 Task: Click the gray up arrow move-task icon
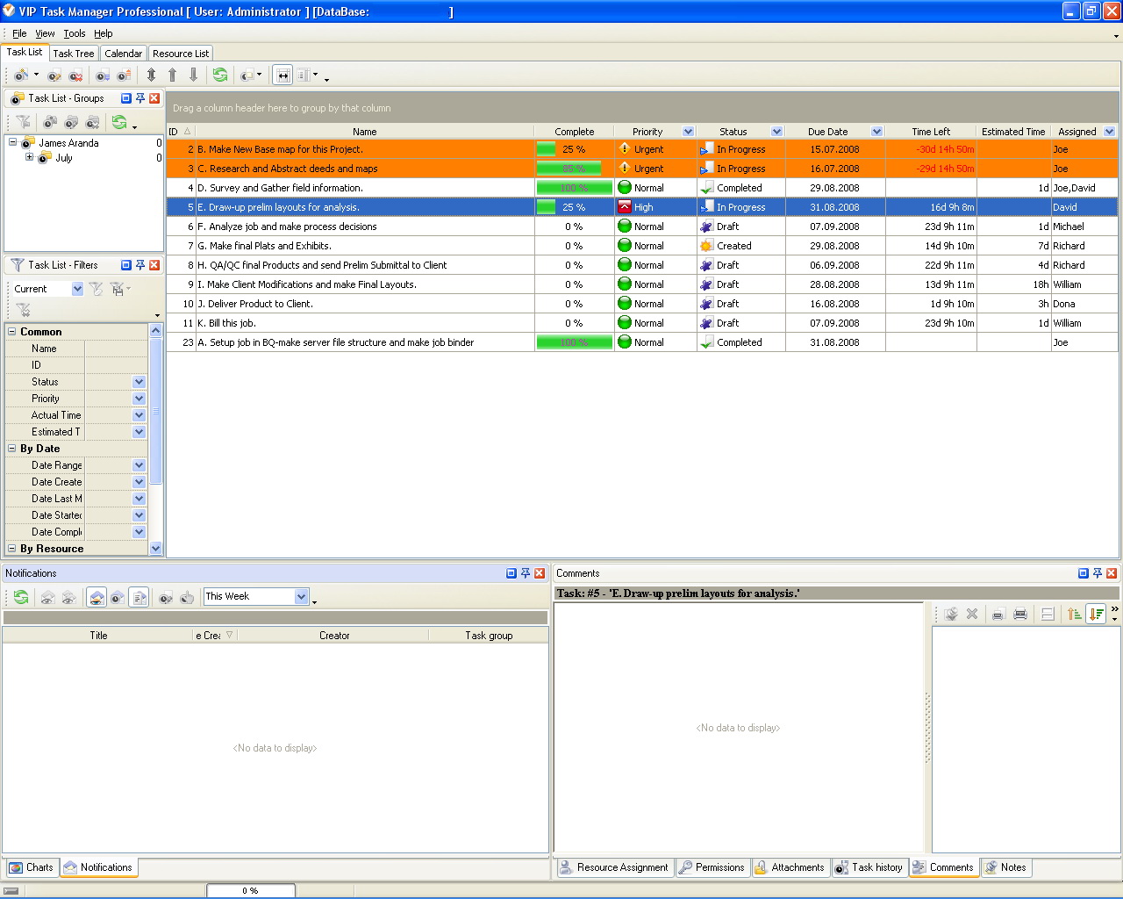pyautogui.click(x=172, y=76)
